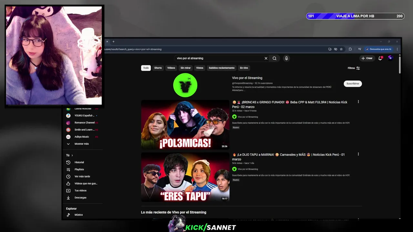Open the Vivo por el Streaming channel title
The width and height of the screenshot is (413, 232).
pyautogui.click(x=247, y=78)
